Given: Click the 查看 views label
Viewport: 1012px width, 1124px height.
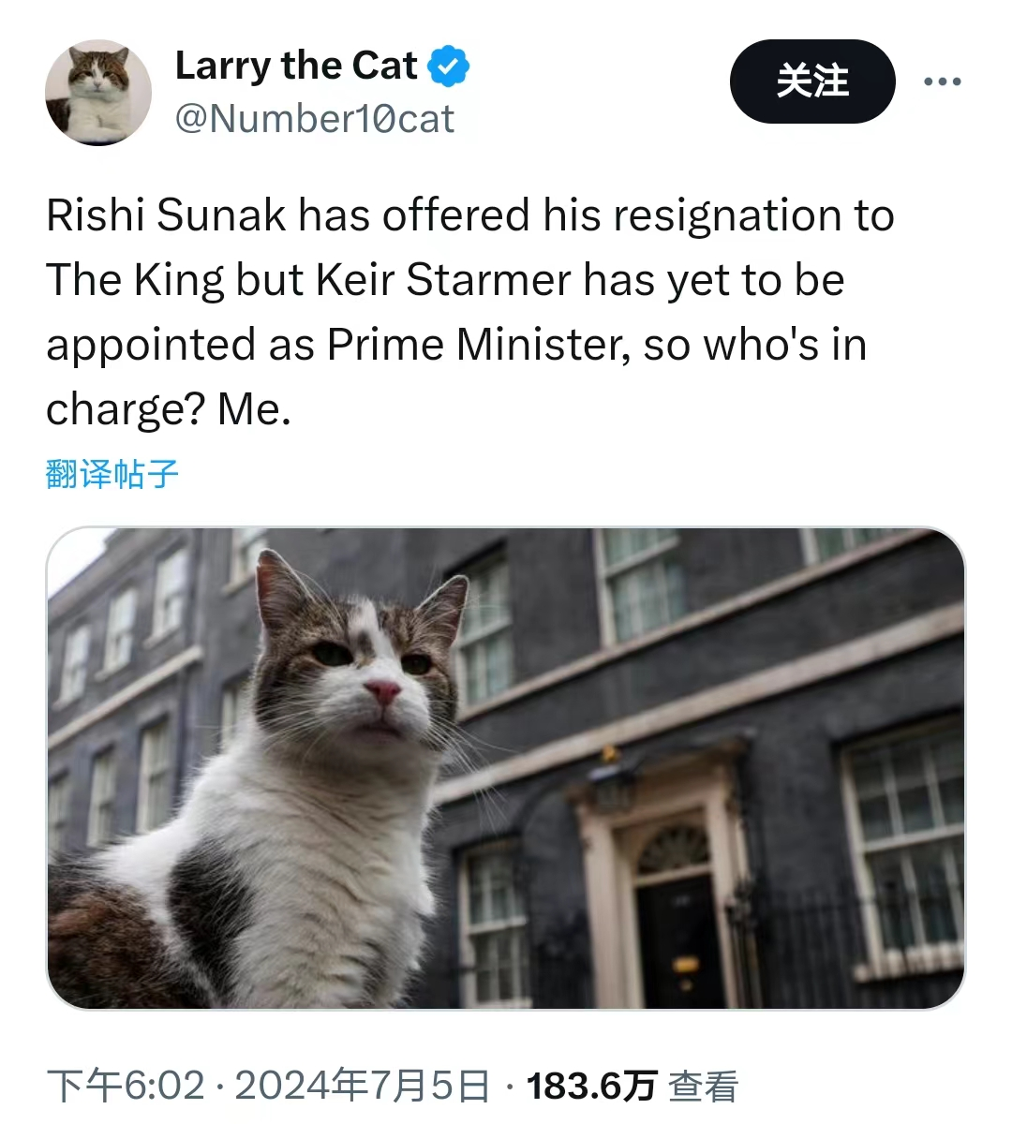Looking at the screenshot, I should [x=704, y=1086].
